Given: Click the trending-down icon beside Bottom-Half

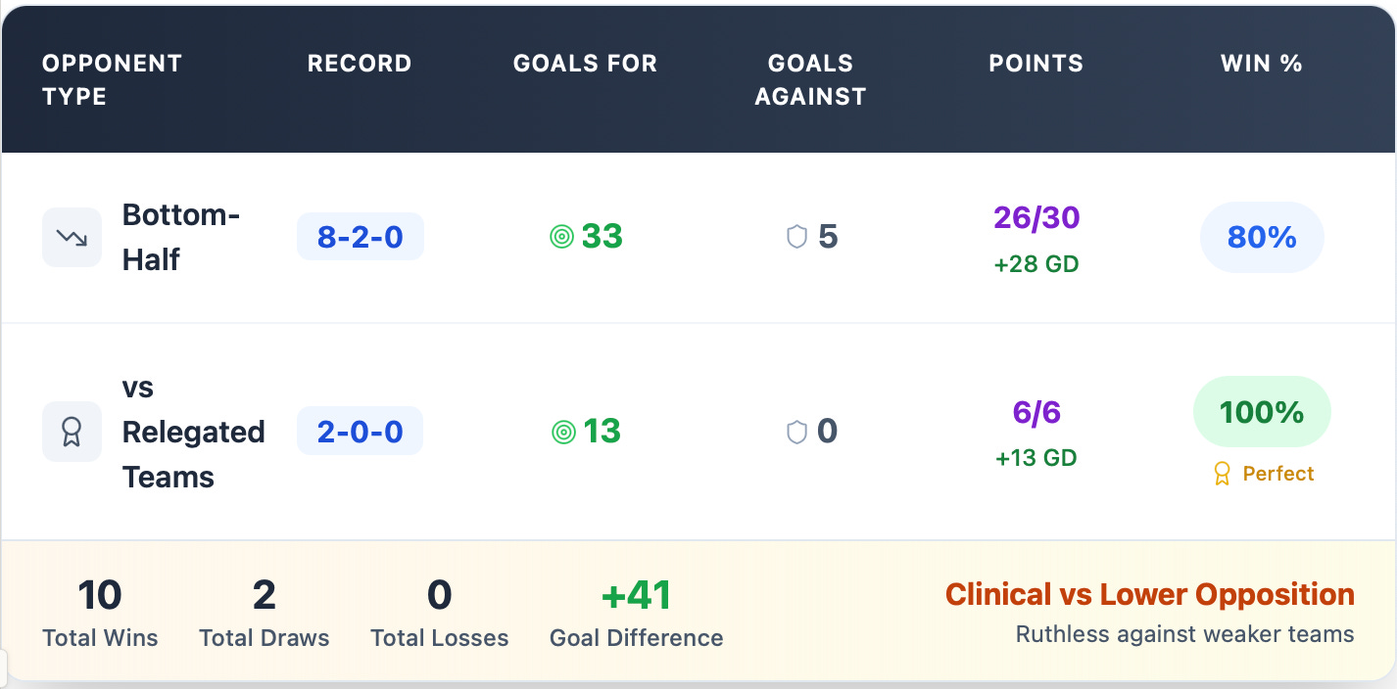Looking at the screenshot, I should (72, 237).
